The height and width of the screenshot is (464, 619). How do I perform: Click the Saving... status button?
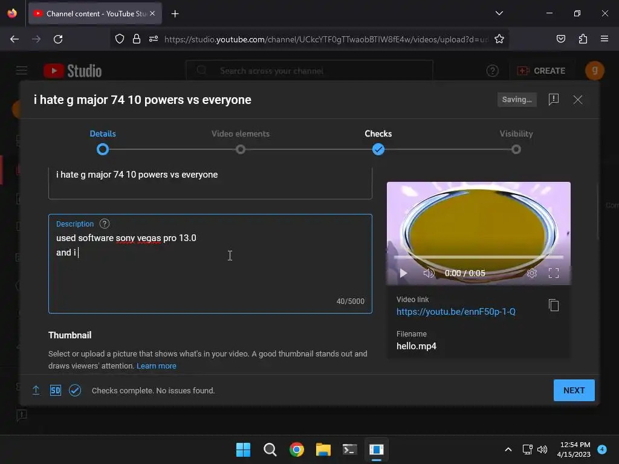coord(517,100)
